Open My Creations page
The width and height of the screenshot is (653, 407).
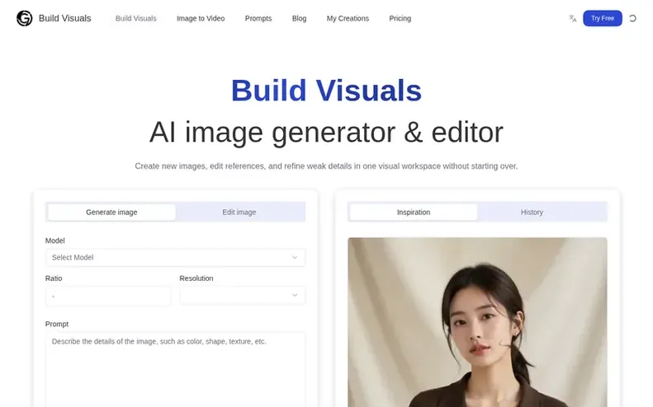coord(348,18)
